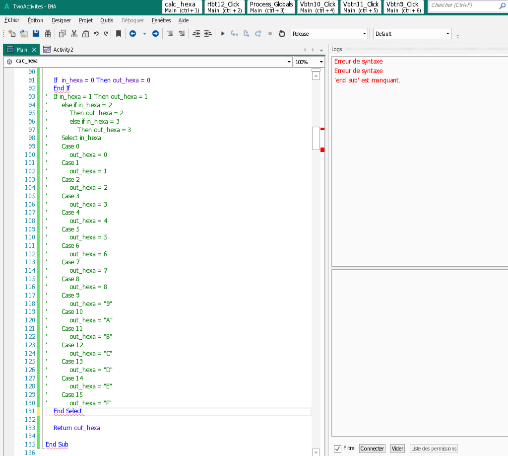Open the Projet menu
The image size is (508, 456).
point(85,20)
